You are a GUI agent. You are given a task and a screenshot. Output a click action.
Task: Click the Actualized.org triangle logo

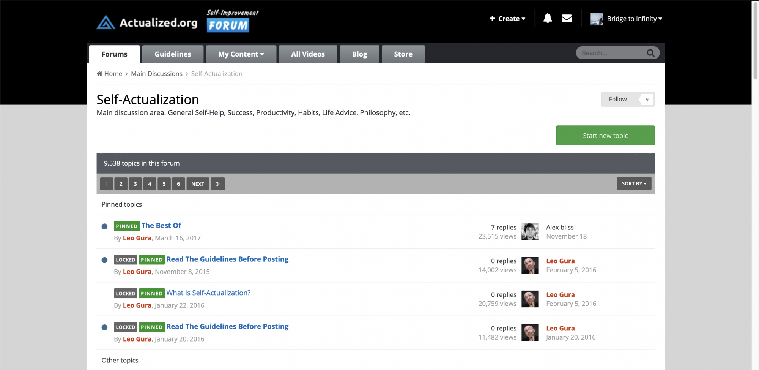[106, 22]
